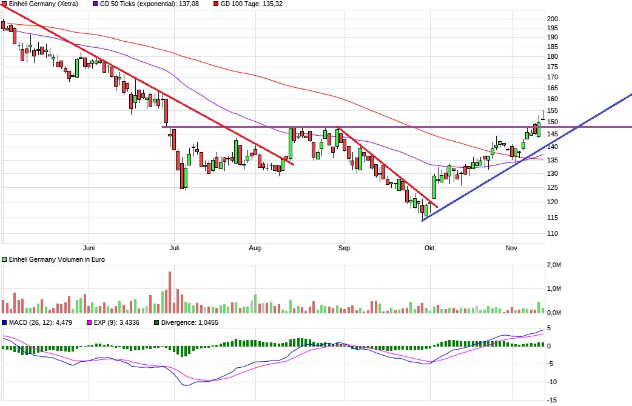Click the 200 price level on the axis
Screen dimensions: 632x406
(553, 19)
